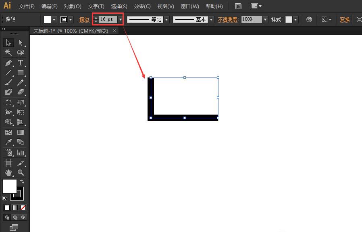Screen dimensions: 362x232
Task: Pick the Symbol Sprayer tool
Action: click(8, 153)
